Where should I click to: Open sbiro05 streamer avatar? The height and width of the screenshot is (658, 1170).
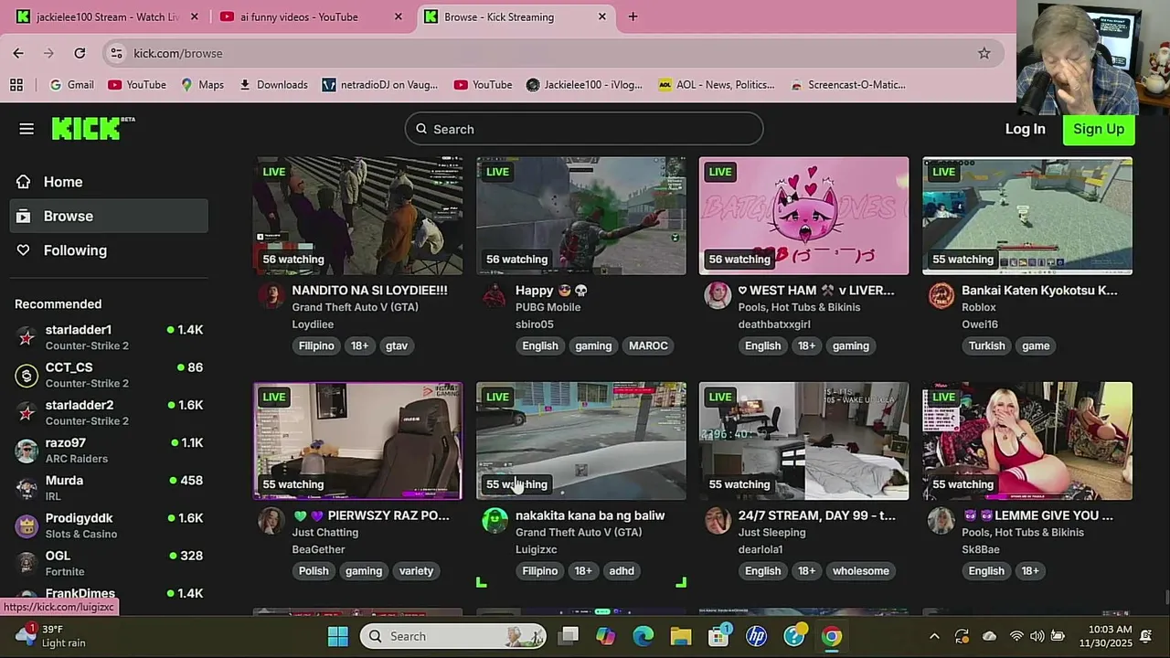(x=494, y=295)
